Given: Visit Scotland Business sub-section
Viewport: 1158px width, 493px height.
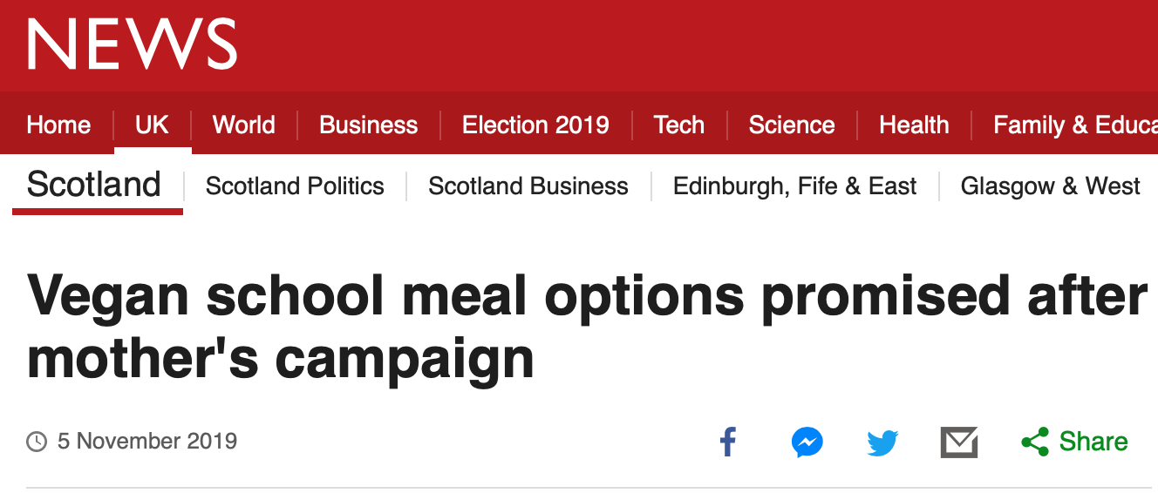Looking at the screenshot, I should pos(528,186).
